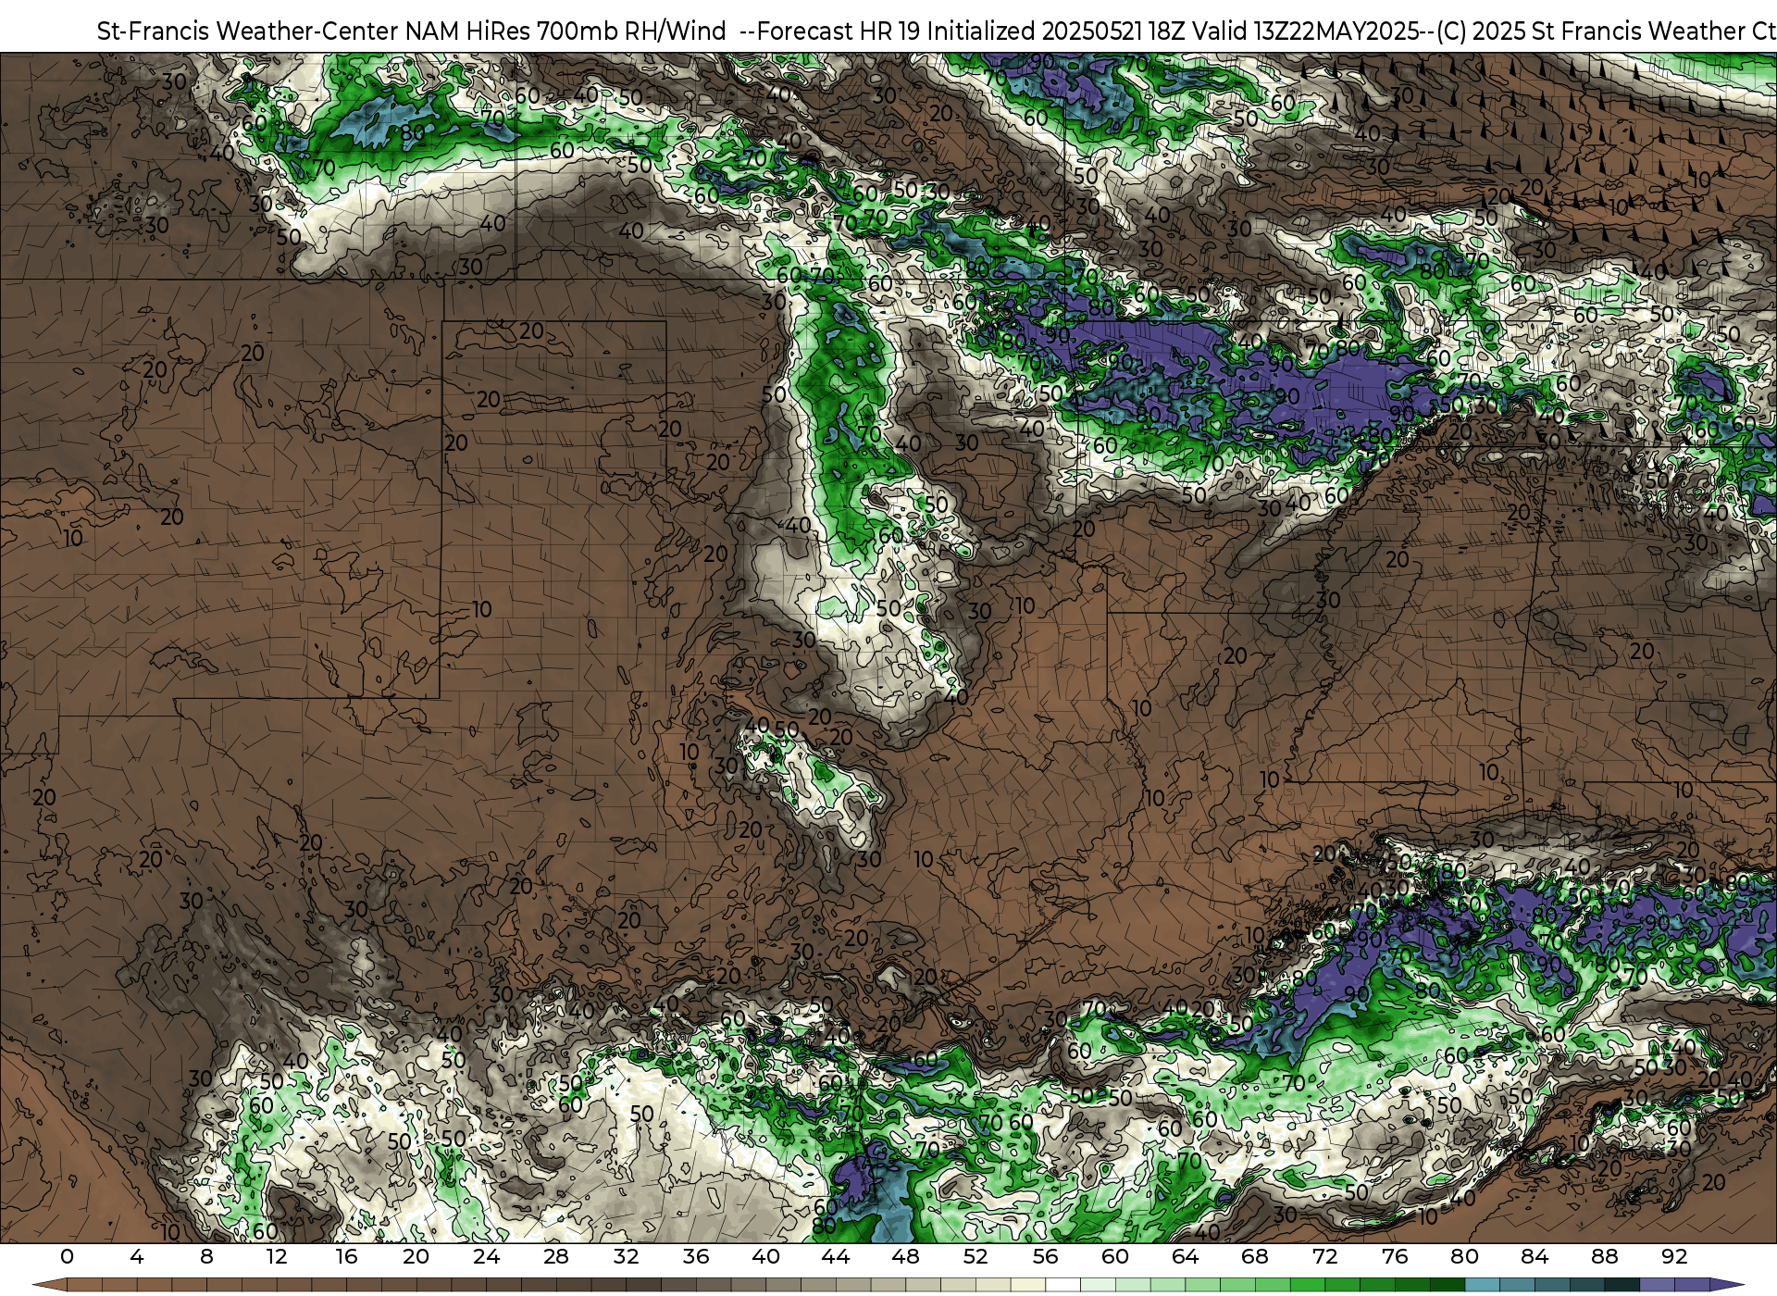Click colorbar tick label '36'

(696, 1257)
